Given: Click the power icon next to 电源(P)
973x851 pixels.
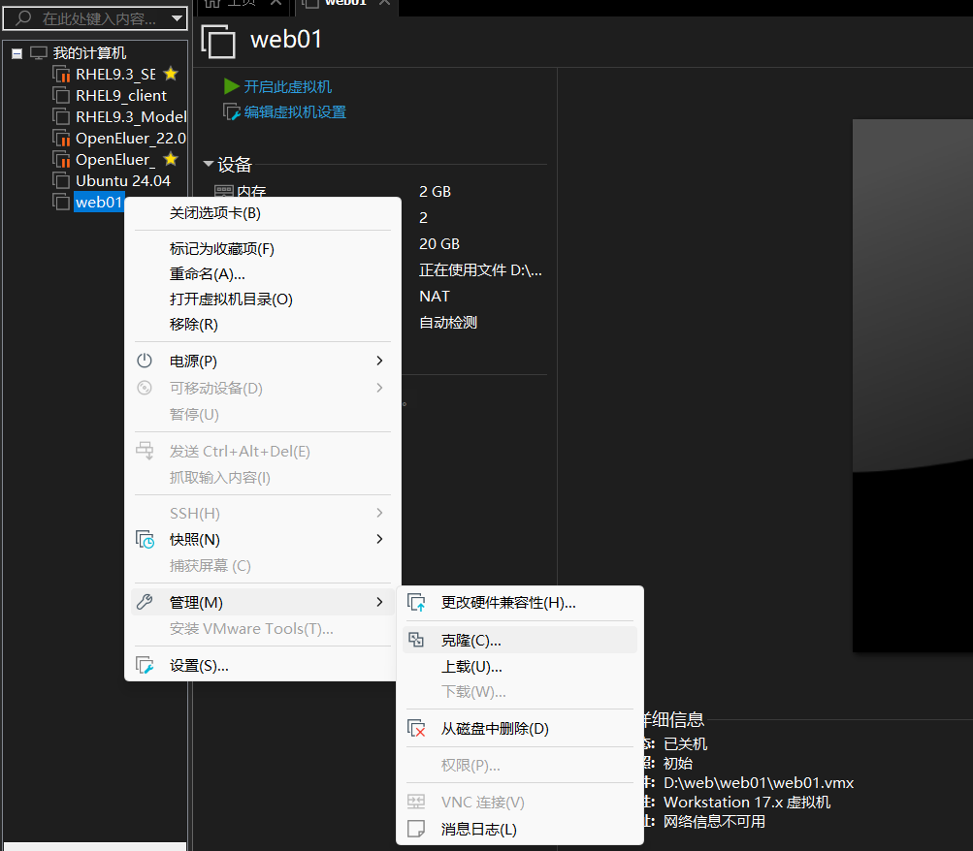Looking at the screenshot, I should 145,361.
